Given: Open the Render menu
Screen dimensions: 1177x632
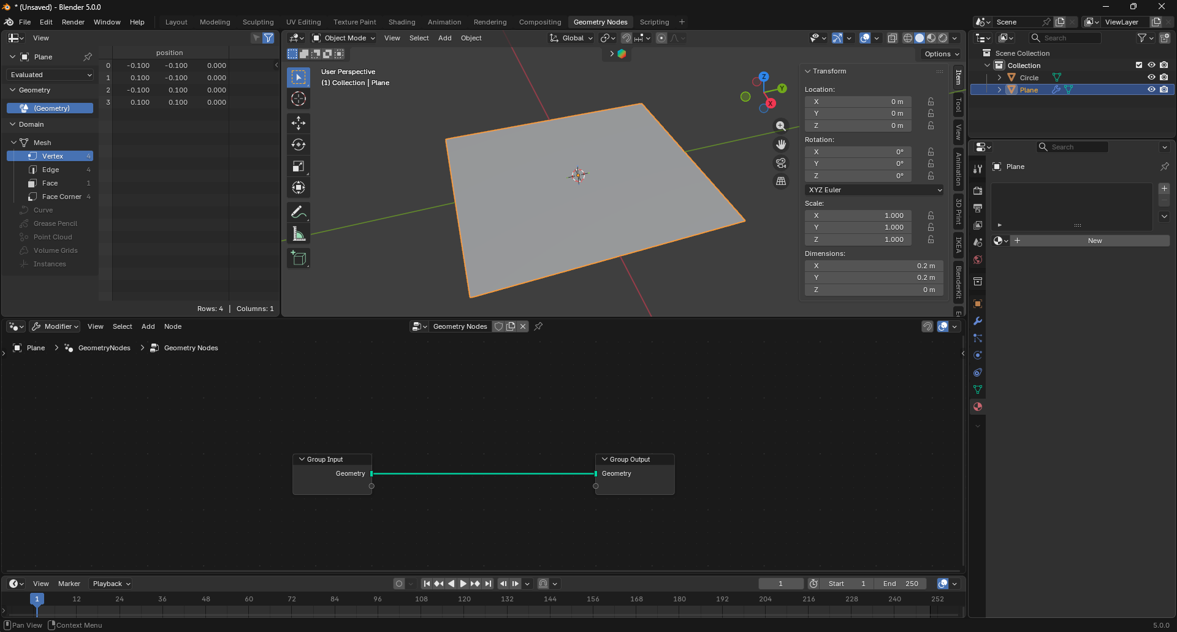Looking at the screenshot, I should tap(73, 22).
